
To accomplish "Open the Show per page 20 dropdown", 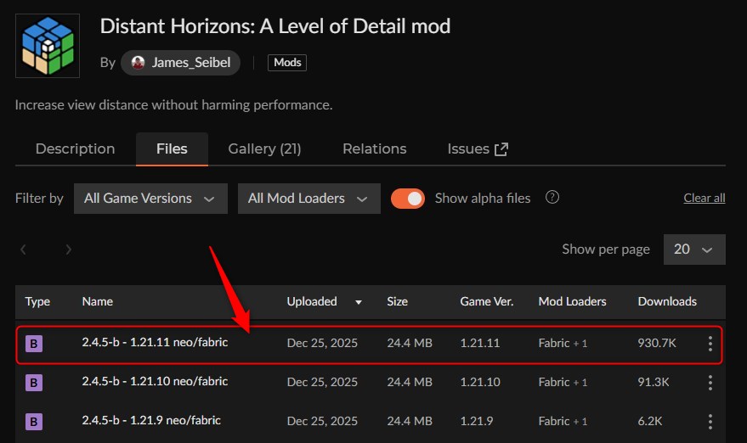I will coord(694,250).
